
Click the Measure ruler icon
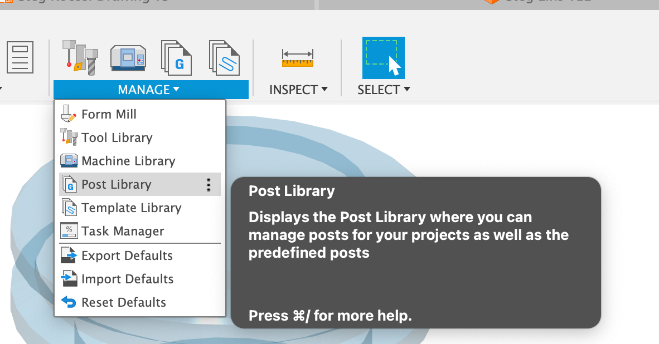point(298,58)
